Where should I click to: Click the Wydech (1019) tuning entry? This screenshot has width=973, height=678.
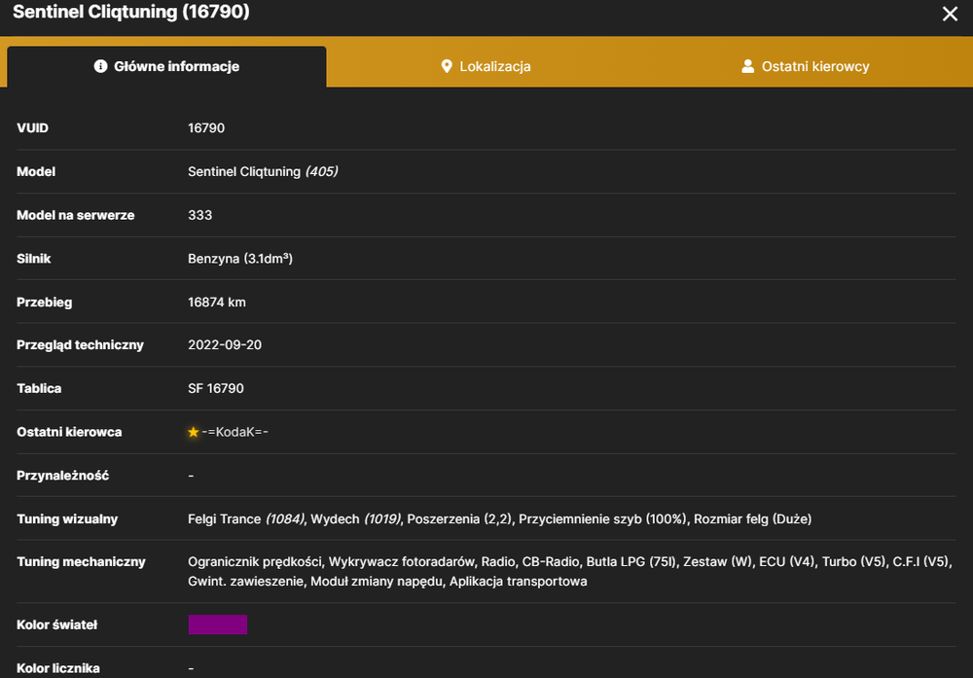pyautogui.click(x=355, y=519)
